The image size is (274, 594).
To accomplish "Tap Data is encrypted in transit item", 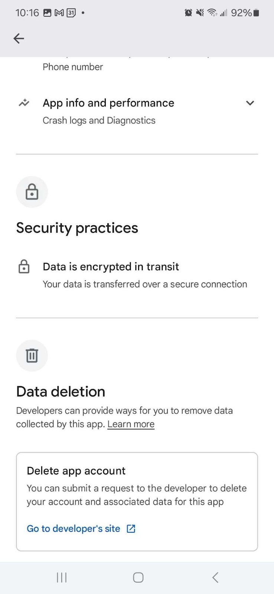I will [x=137, y=275].
